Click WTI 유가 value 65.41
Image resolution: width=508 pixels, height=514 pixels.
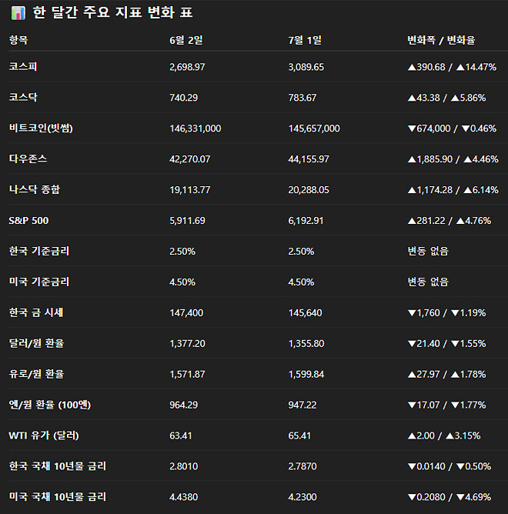pyautogui.click(x=299, y=436)
